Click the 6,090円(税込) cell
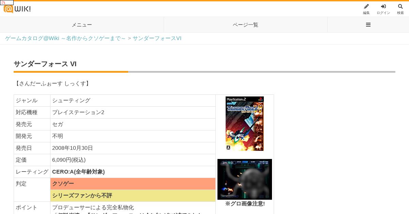409x214 pixels. click(x=133, y=160)
